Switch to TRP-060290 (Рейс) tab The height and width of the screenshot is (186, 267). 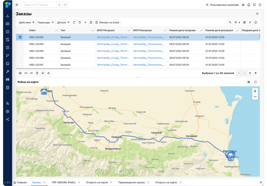pyautogui.click(x=63, y=182)
